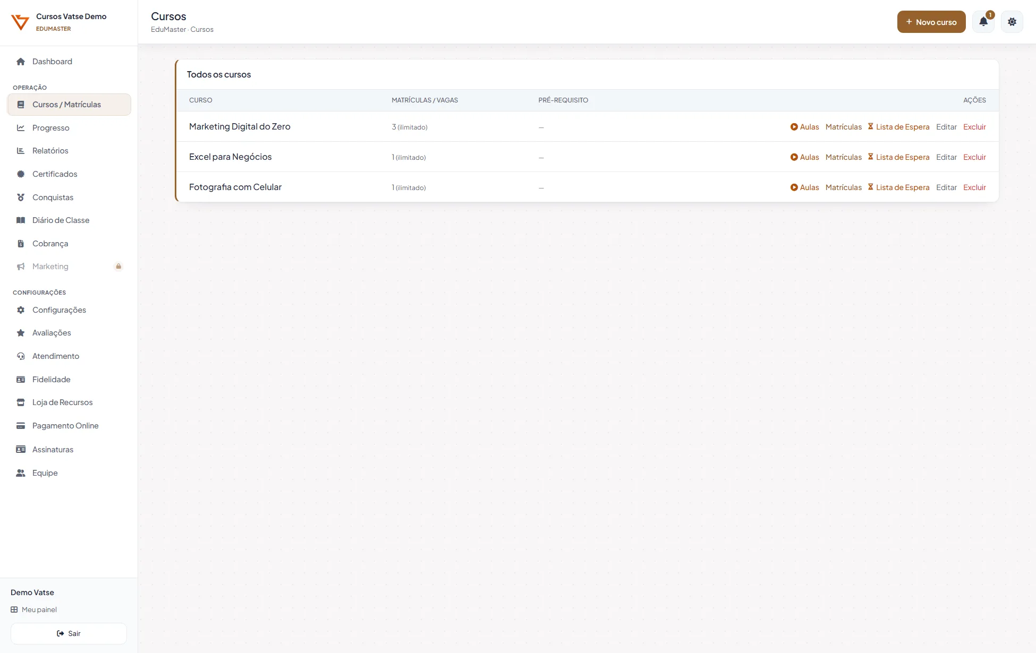Go to the Progresso section
1036x653 pixels.
coord(69,128)
